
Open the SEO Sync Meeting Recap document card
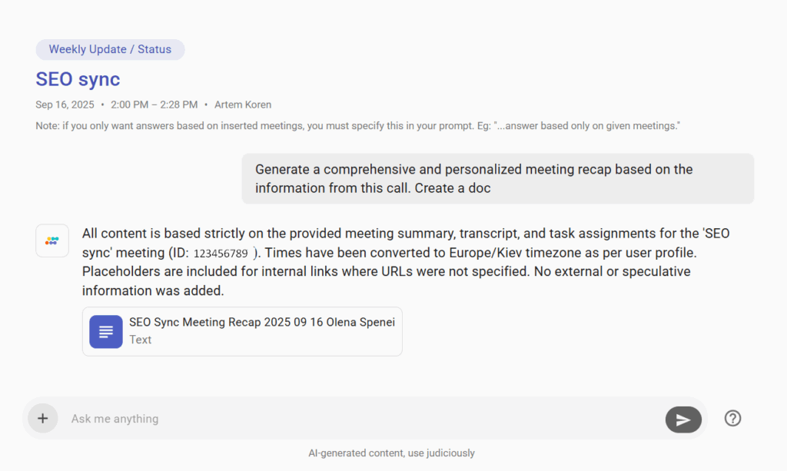click(241, 331)
